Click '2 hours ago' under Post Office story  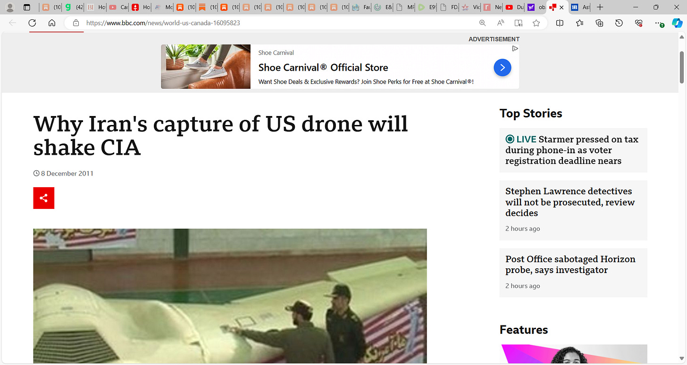click(x=523, y=286)
